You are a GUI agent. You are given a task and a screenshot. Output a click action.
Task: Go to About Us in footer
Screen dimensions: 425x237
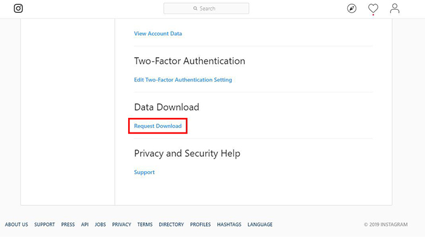tap(16, 224)
